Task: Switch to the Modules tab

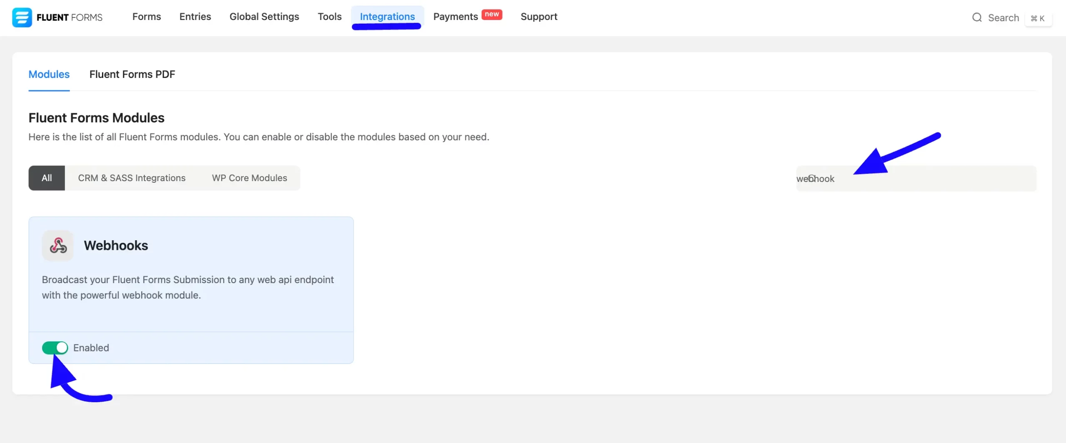Action: (x=49, y=74)
